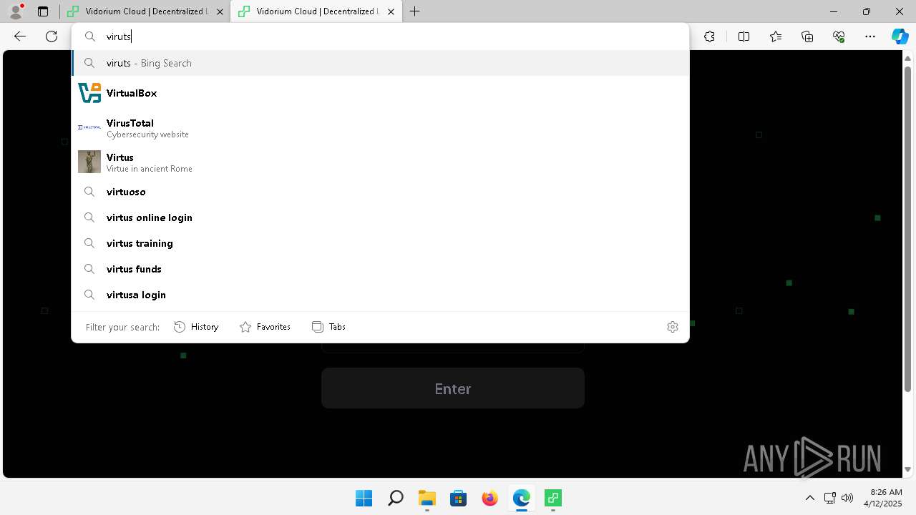Image resolution: width=916 pixels, height=515 pixels.
Task: Close the second Vidorium Cloud tab
Action: click(391, 11)
